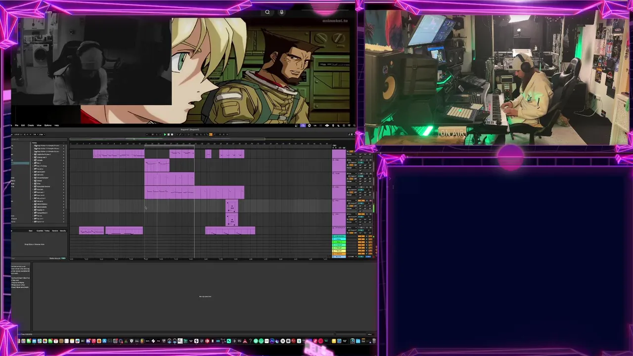
Task: Open the 1 Bar quantization dropdown
Action: click(42, 134)
